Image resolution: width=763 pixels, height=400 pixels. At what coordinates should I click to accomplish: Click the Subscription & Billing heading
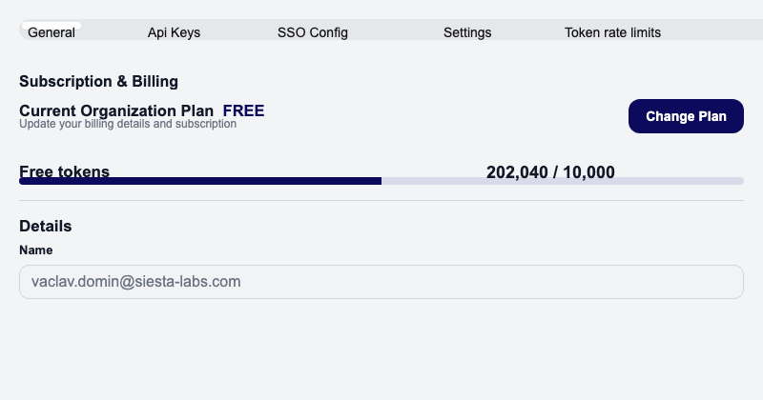click(99, 82)
